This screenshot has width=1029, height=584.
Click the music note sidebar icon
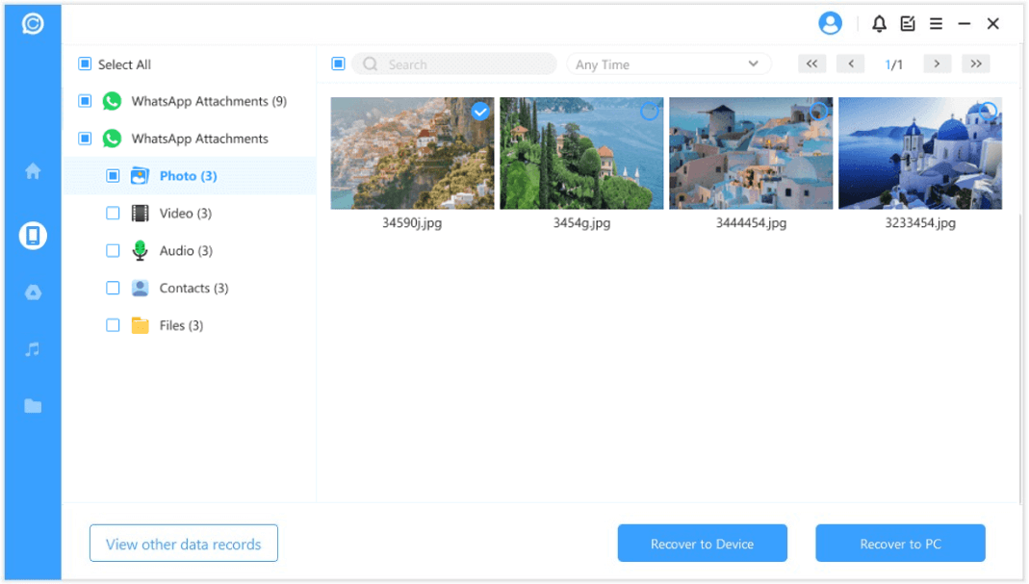click(x=33, y=349)
